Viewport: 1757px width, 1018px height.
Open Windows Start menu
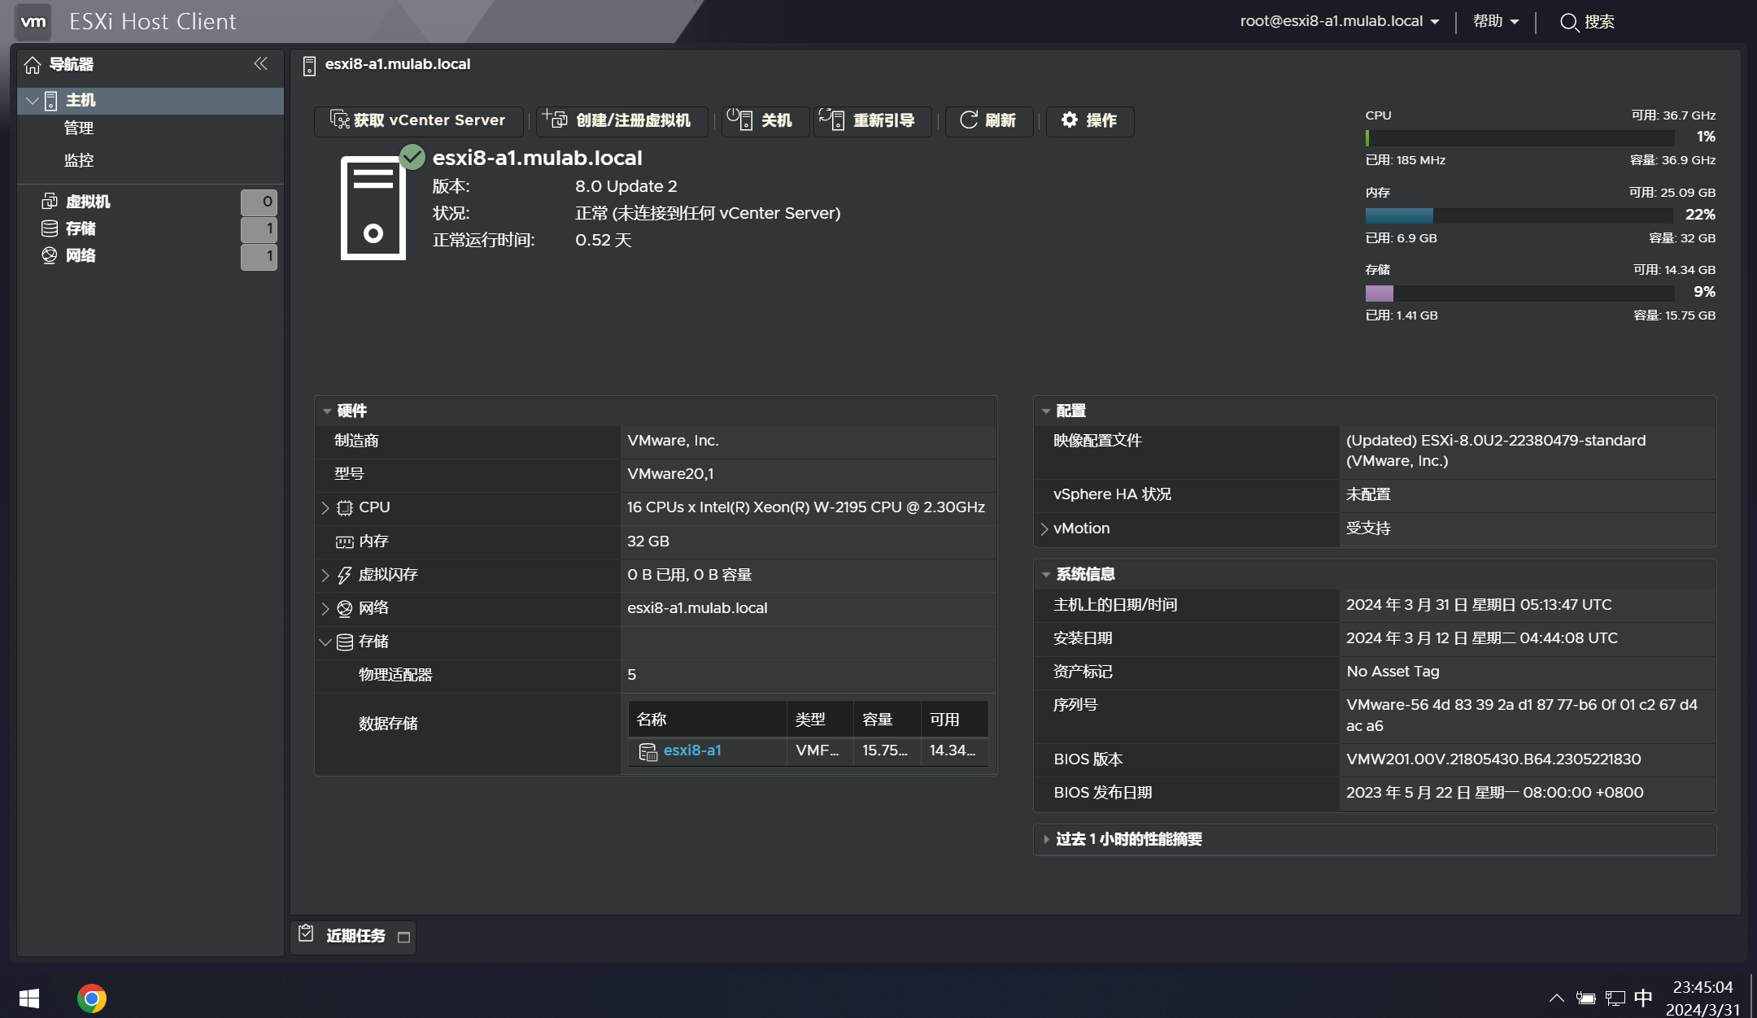(x=29, y=998)
